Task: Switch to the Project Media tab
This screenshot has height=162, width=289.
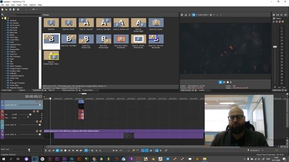Action: (7, 90)
